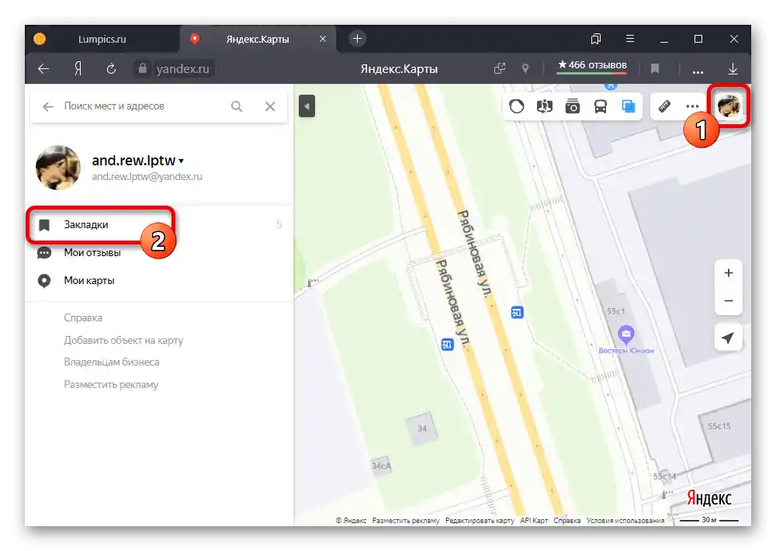The image size is (776, 551).
Task: Toggle the public transport bus icon
Action: [x=601, y=106]
